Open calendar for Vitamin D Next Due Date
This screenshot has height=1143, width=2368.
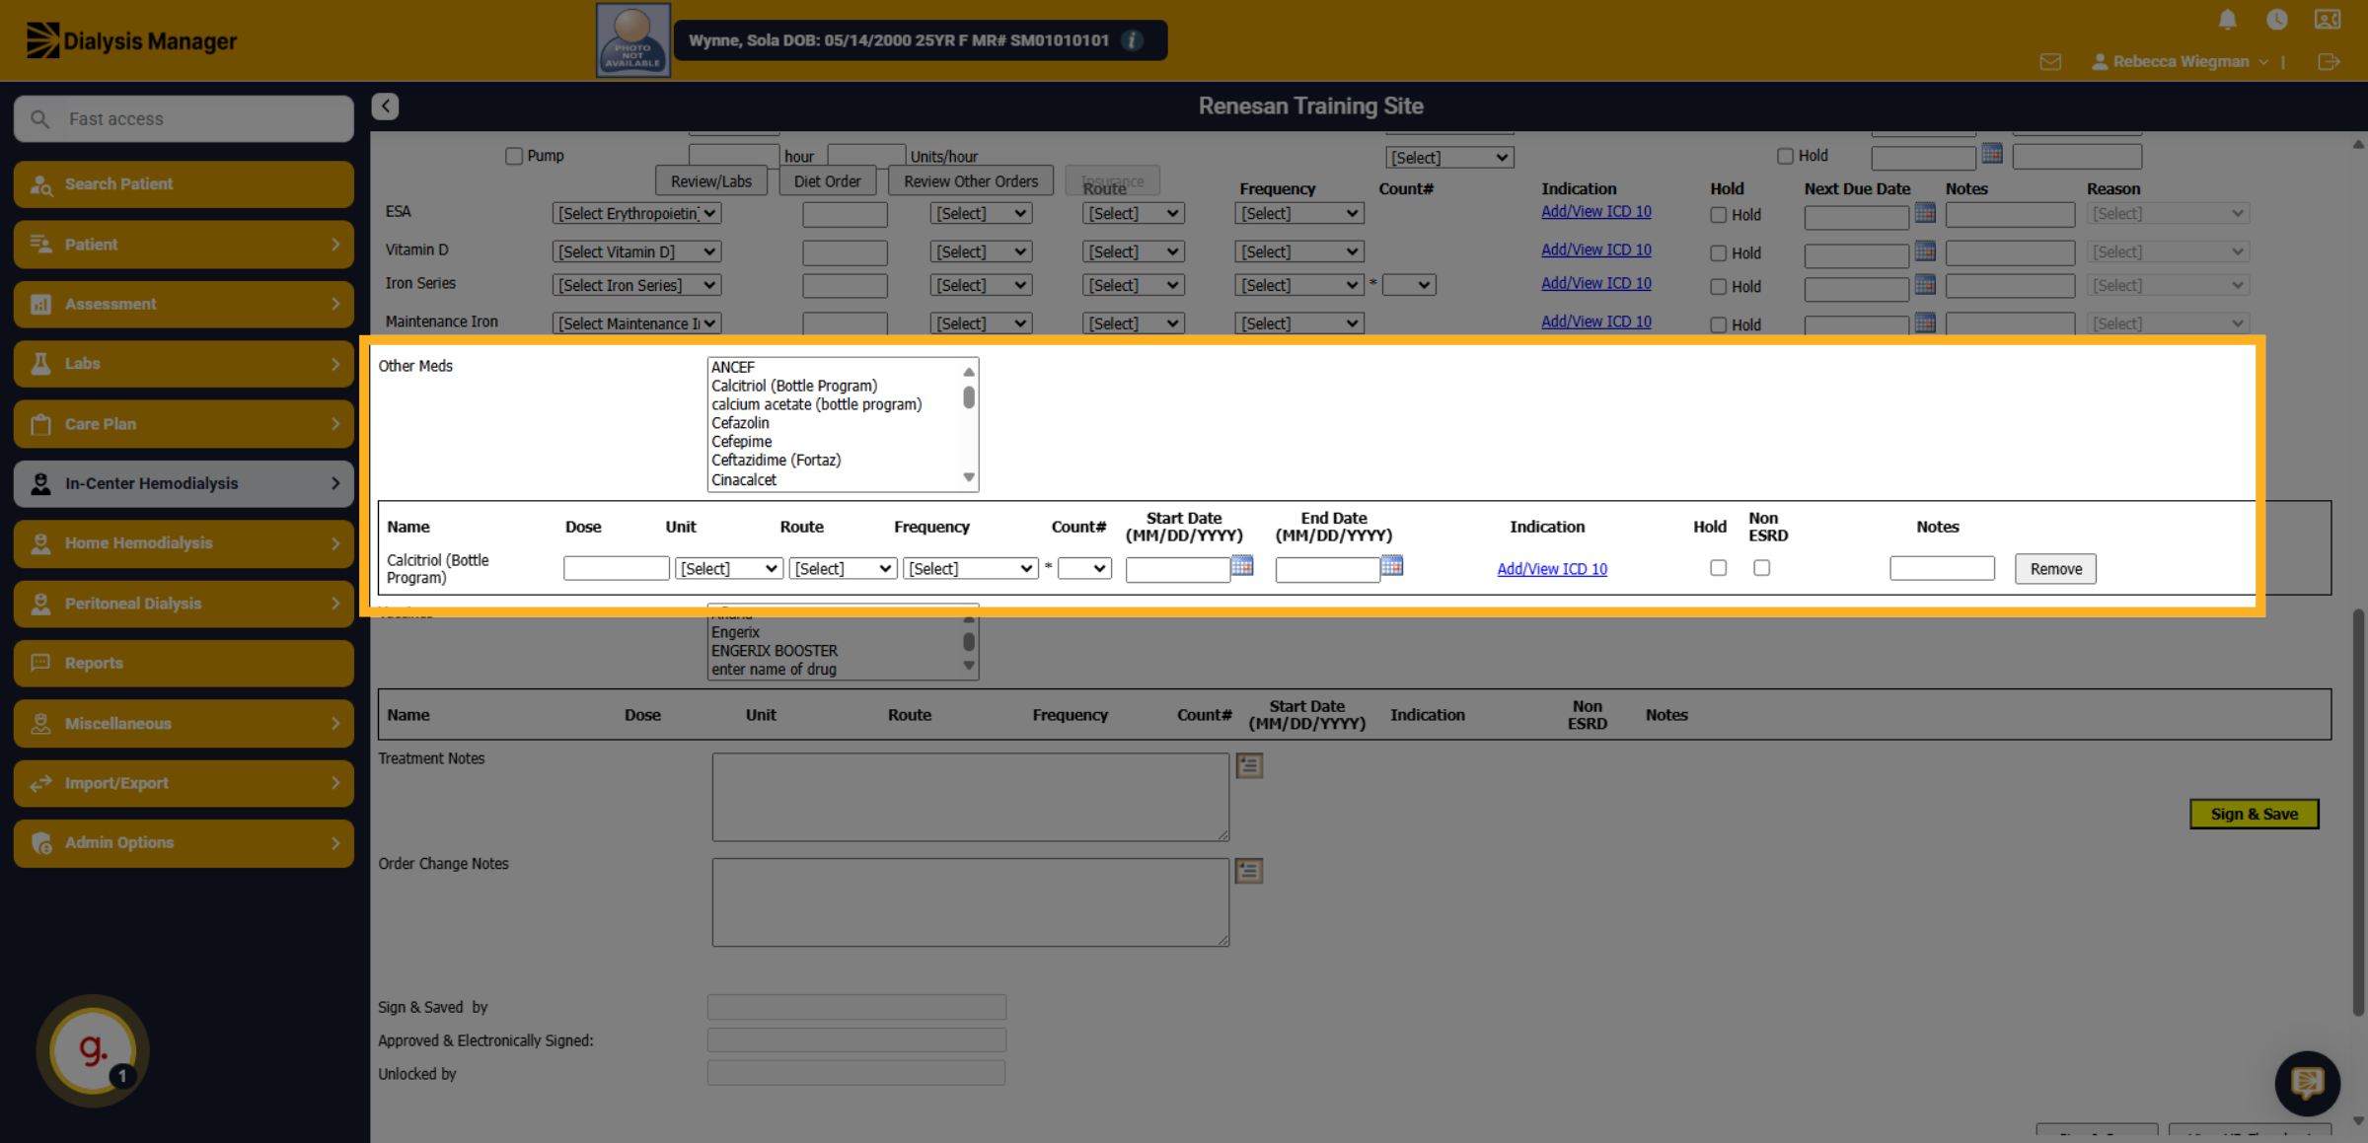[x=1925, y=251]
